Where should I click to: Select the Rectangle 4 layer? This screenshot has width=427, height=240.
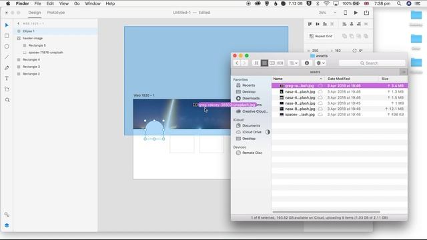(56, 59)
